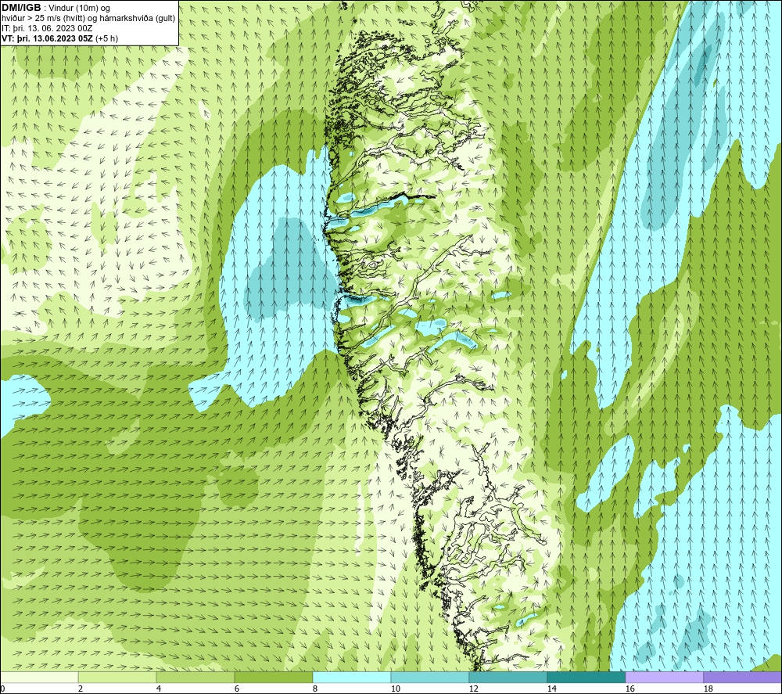This screenshot has height=694, width=782.
Task: Select the "VT: þri. 13.06.2023 05Z (+5 h)" line
Action: (x=60, y=38)
